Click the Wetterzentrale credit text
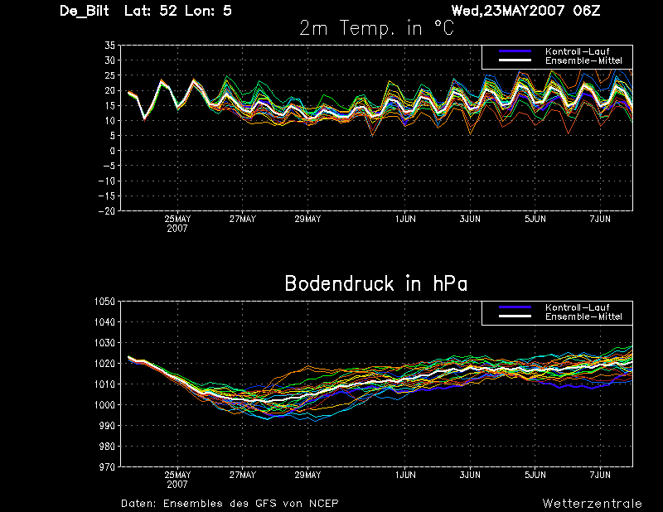Image resolution: width=663 pixels, height=512 pixels. click(592, 504)
